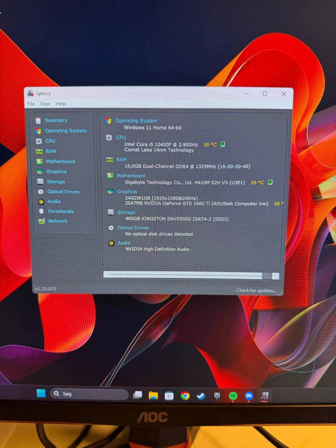Open the Motherboard heading link in summary pane

(131, 176)
